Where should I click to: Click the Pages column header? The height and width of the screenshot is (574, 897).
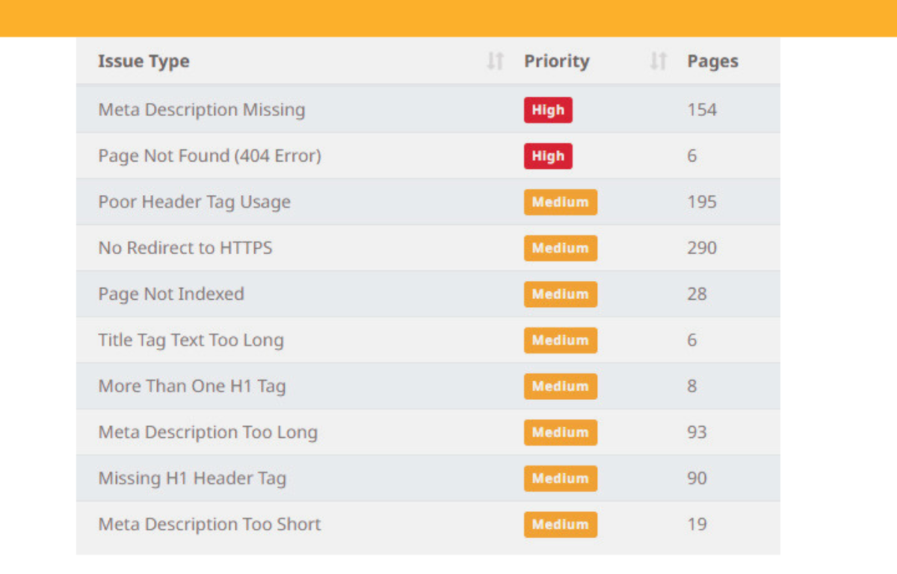pos(712,61)
